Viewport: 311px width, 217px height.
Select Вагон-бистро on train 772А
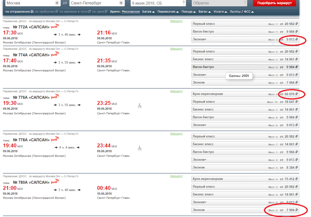click(x=245, y=32)
